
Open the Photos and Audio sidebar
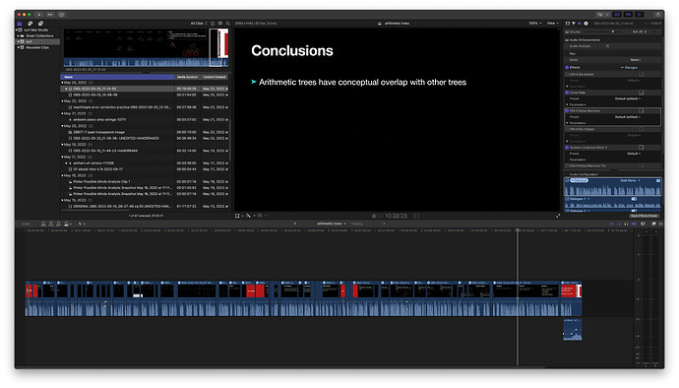(30, 24)
